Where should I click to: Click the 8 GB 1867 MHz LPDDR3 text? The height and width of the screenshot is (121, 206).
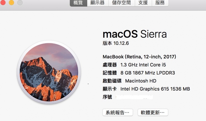(x=148, y=73)
